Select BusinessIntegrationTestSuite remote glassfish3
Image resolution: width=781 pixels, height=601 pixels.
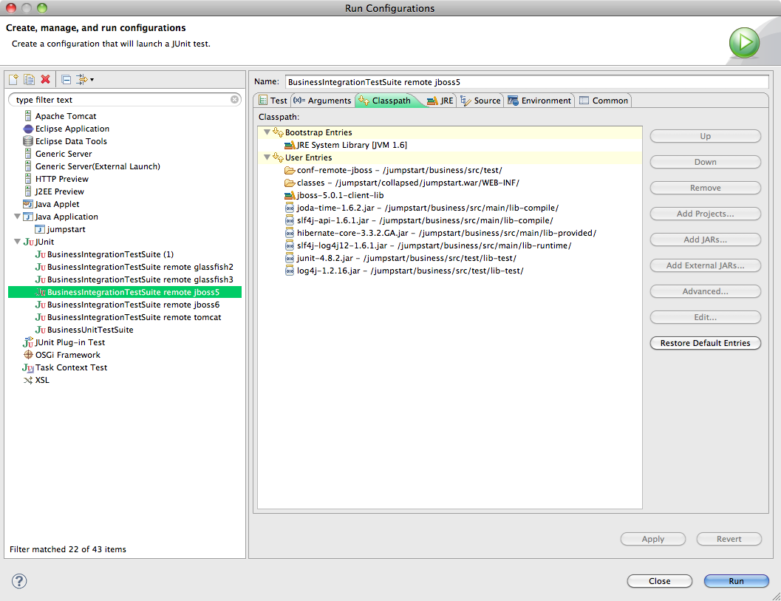tap(140, 279)
